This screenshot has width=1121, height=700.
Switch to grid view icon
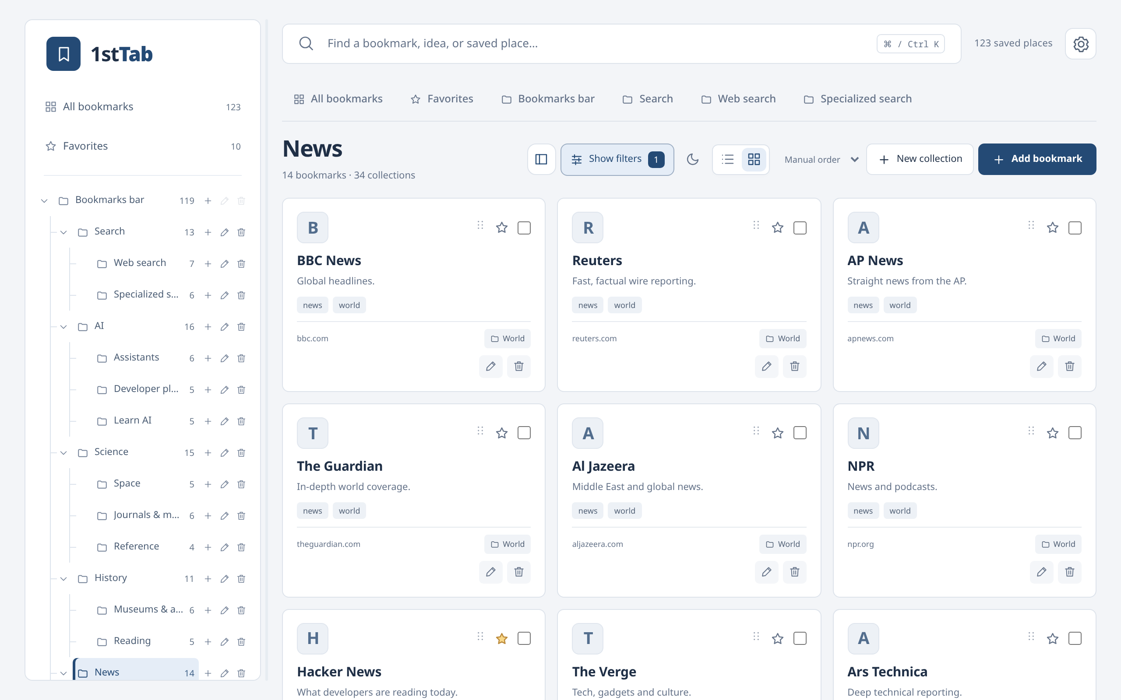754,159
